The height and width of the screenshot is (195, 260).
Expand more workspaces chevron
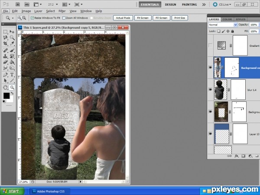coord(204,5)
